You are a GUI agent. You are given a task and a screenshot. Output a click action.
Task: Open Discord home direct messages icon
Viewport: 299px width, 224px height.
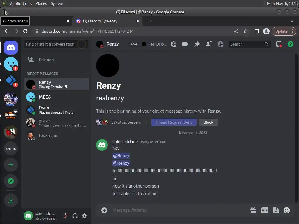coord(11,48)
